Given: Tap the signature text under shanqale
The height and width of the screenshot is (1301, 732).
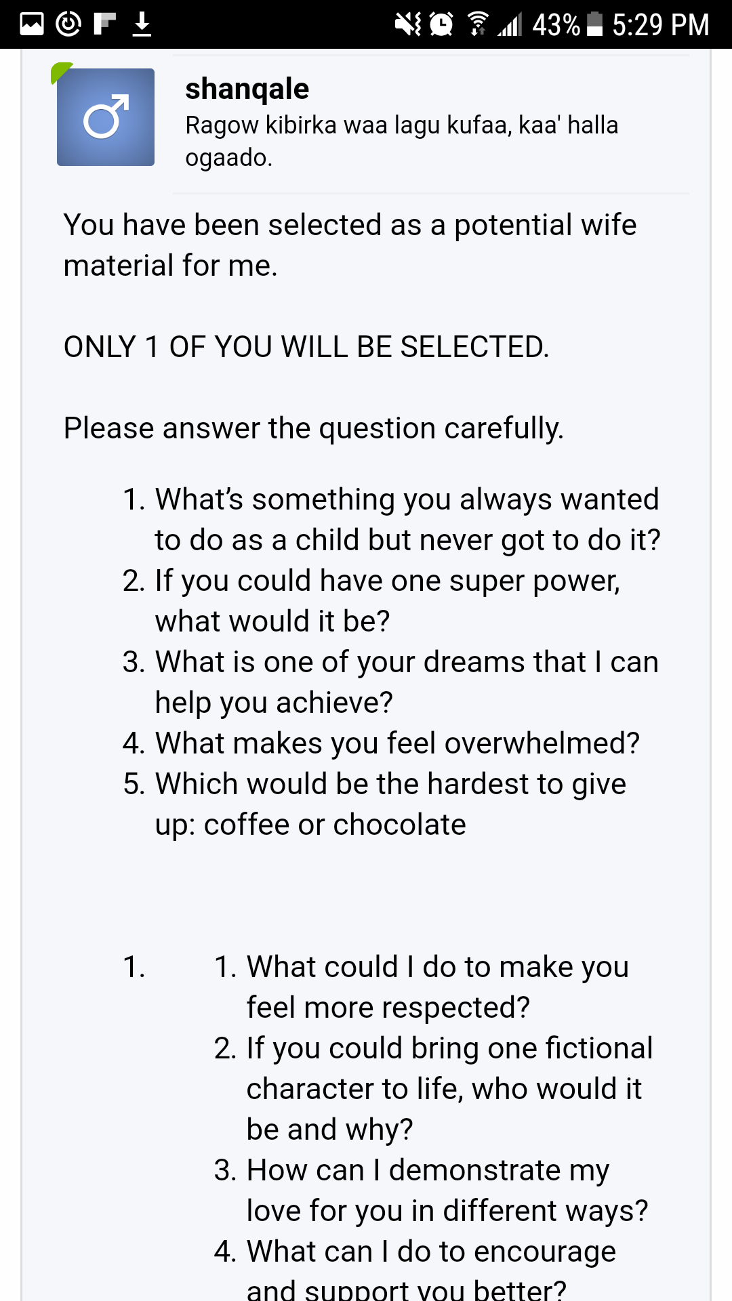Looking at the screenshot, I should (402, 141).
